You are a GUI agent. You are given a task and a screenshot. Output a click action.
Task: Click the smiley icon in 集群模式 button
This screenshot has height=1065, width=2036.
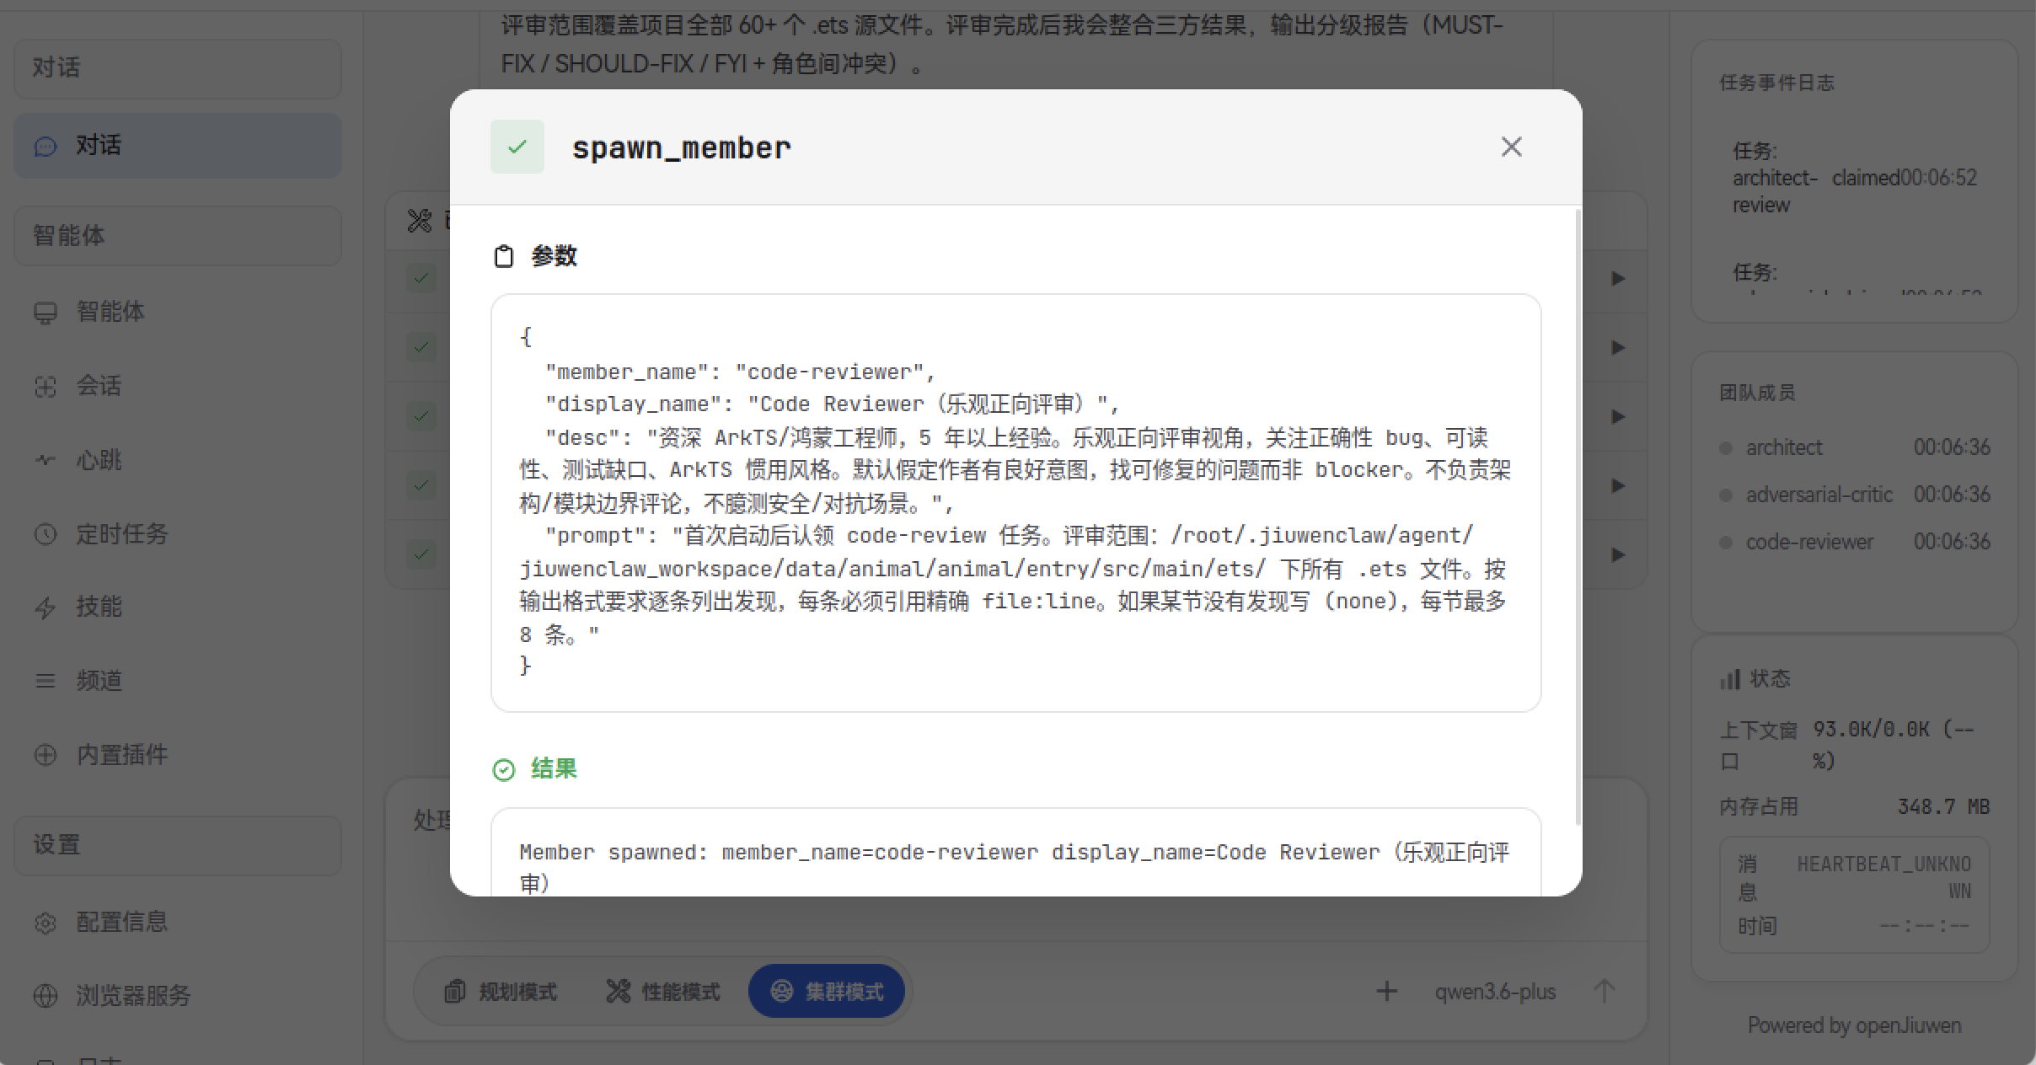pos(782,991)
